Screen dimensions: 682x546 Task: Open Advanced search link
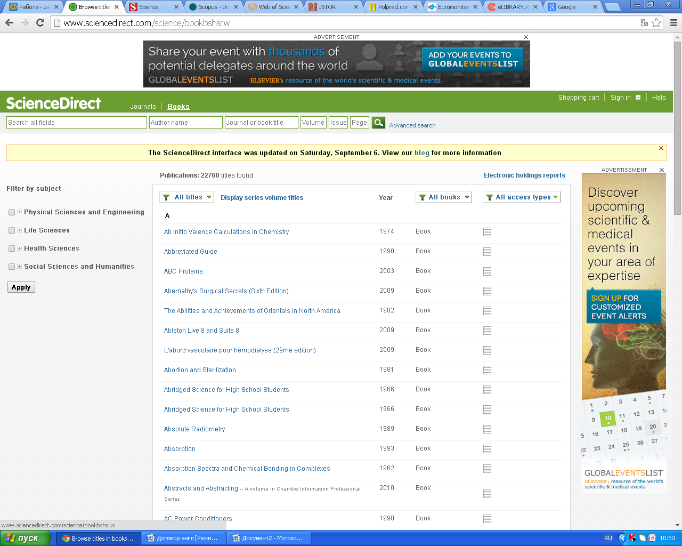[412, 125]
